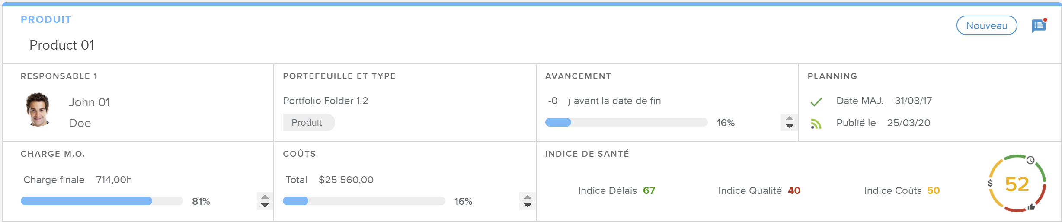Click the Indice Délais value 67

(649, 190)
